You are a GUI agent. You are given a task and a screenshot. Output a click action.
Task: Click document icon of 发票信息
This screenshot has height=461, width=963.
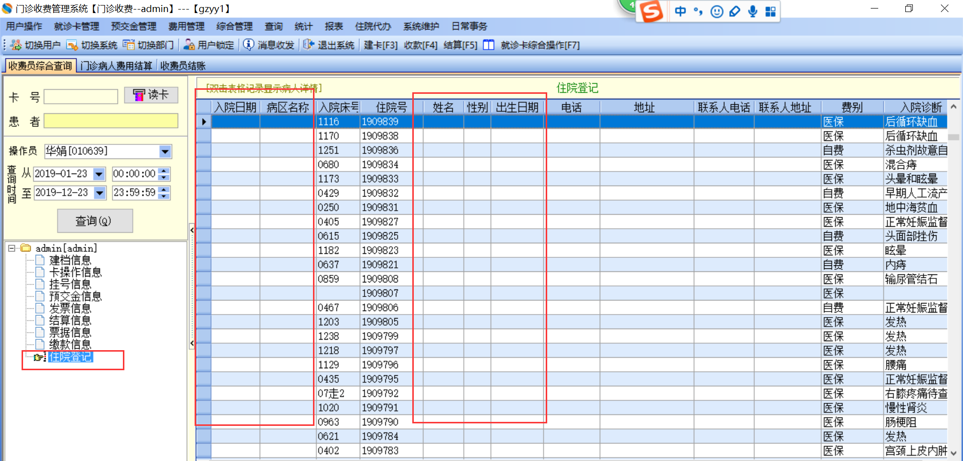[40, 308]
